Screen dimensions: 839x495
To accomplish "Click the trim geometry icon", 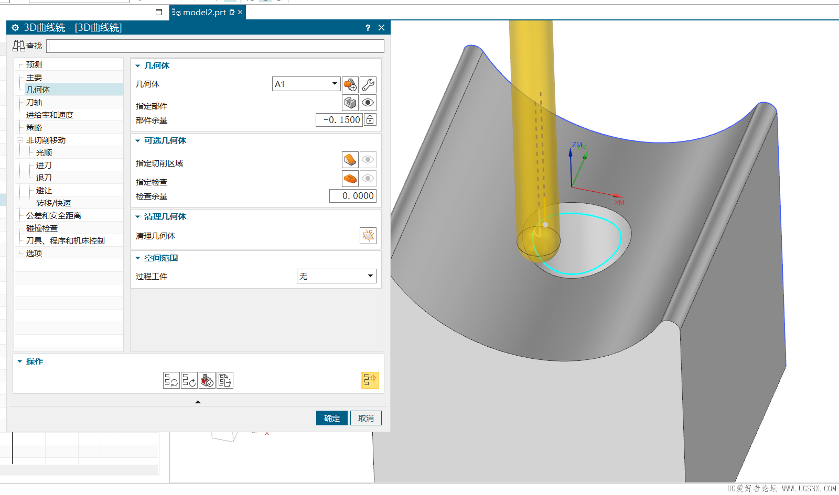I will [x=368, y=236].
